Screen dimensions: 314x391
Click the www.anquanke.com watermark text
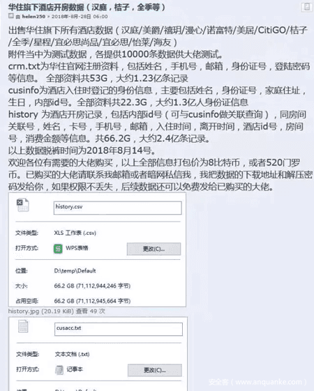269,382
